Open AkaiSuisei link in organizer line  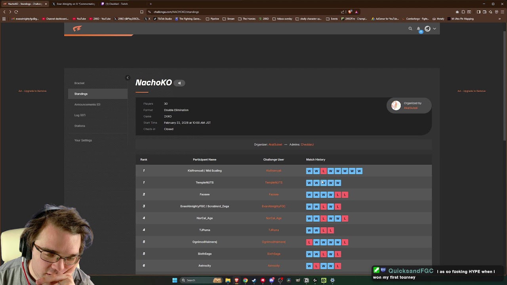tap(275, 144)
